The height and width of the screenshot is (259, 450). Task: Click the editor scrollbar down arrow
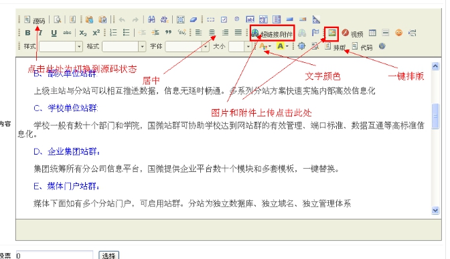coord(435,210)
